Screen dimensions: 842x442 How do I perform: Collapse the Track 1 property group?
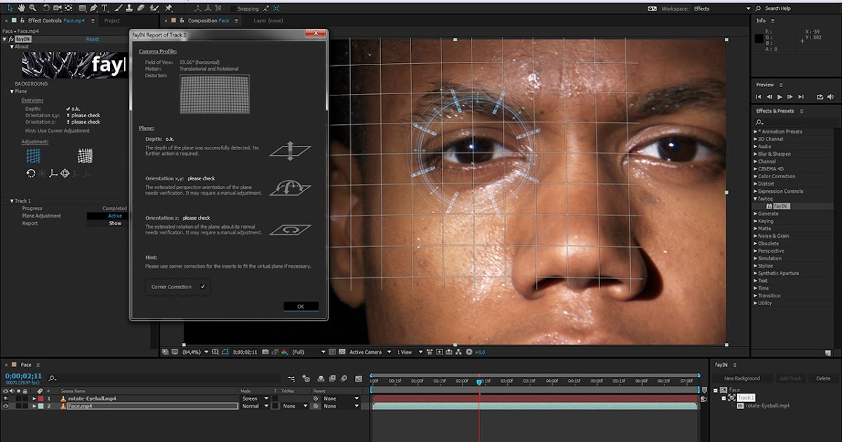12,201
